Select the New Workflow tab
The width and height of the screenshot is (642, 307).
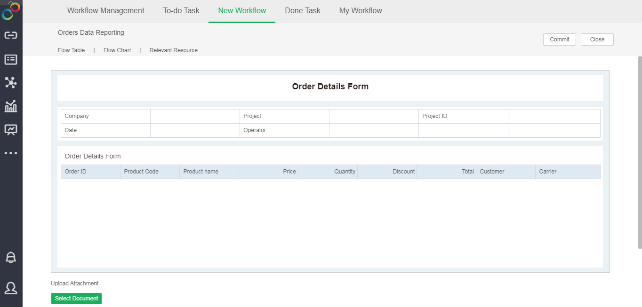(242, 10)
